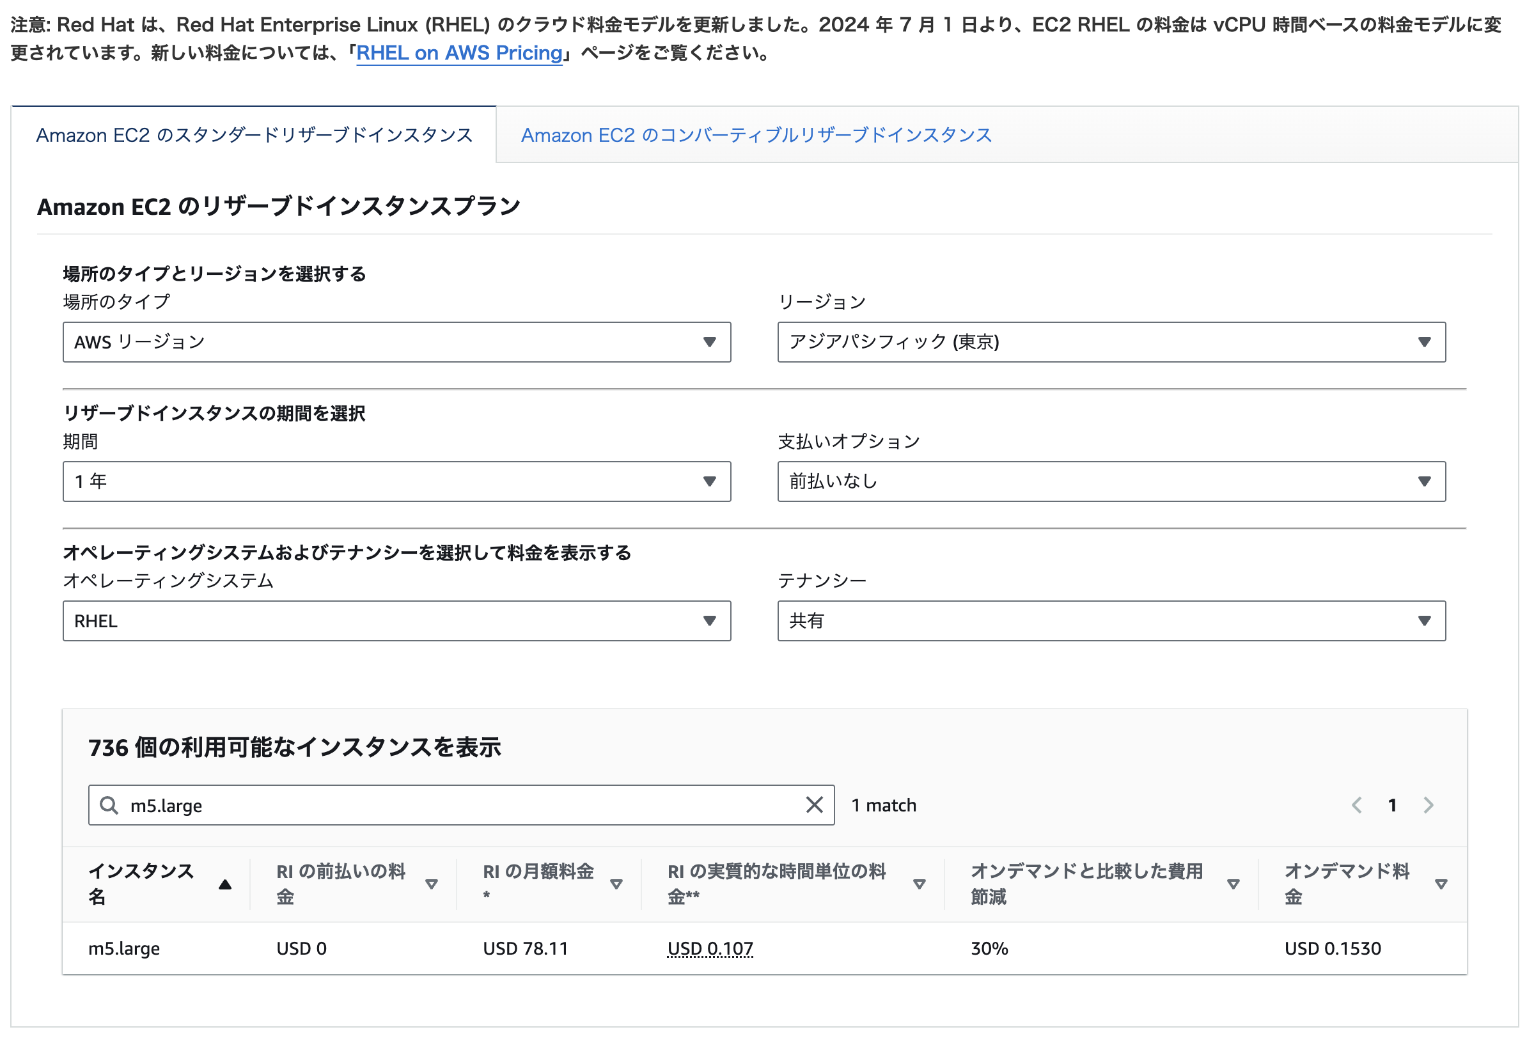1527x1041 pixels.
Task: Click the 1 match result count text
Action: pyautogui.click(x=884, y=805)
